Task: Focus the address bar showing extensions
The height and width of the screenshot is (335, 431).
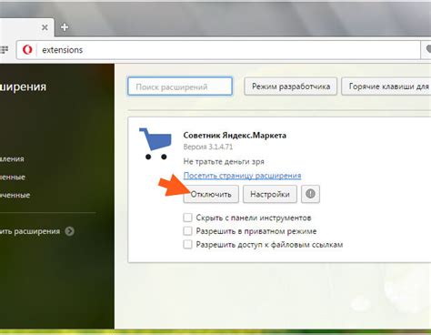Action: [x=218, y=50]
